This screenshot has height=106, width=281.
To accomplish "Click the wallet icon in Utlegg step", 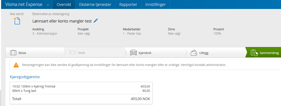I will 194,53.
